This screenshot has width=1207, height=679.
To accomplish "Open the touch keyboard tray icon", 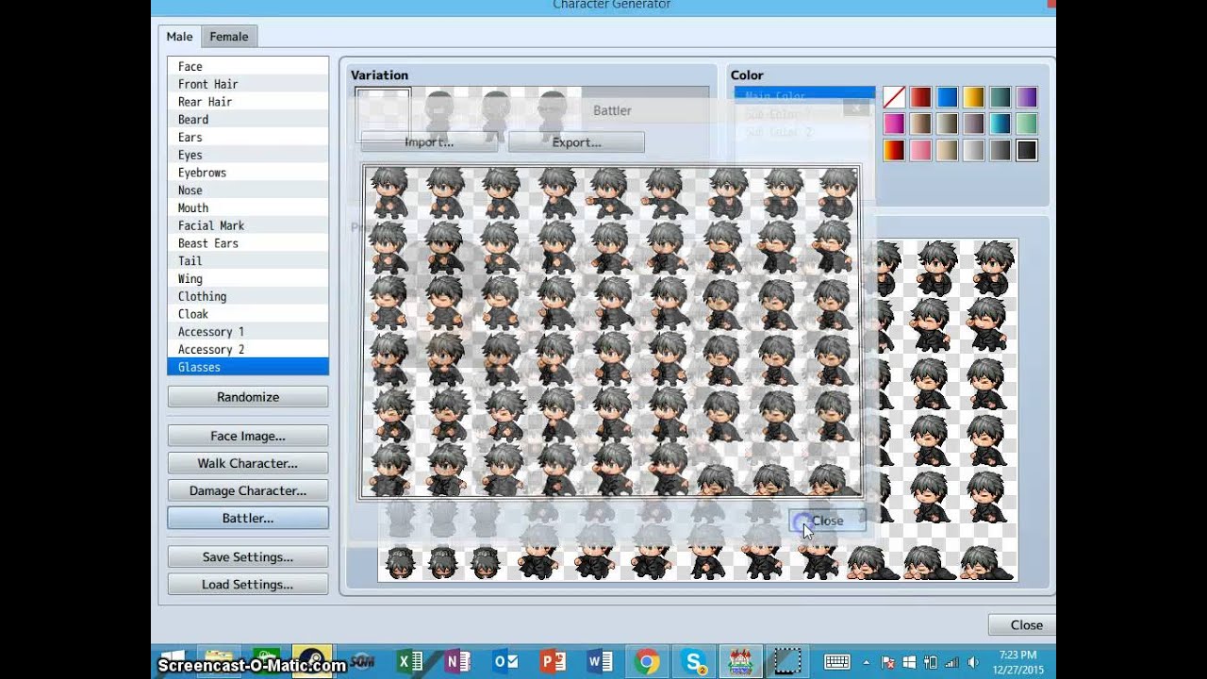I will pos(837,662).
